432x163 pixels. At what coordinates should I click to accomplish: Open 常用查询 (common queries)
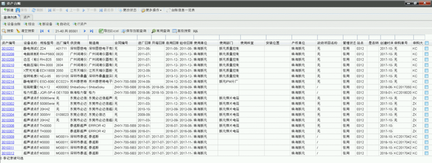[x=161, y=31]
